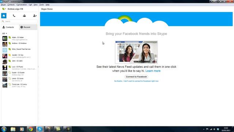
Task: Click the Facebook video call preview image
Action: click(136, 52)
